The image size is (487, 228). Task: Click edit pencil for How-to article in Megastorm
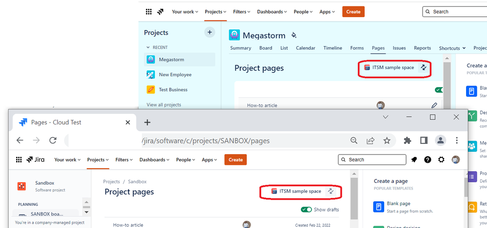[434, 105]
